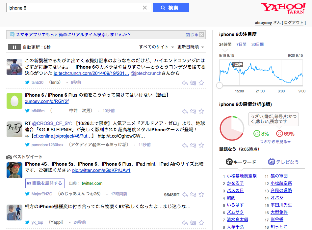Viewport: 312px width, 230px height.
Task: Open the @CROSS_CF_SY mention
Action: [51, 123]
